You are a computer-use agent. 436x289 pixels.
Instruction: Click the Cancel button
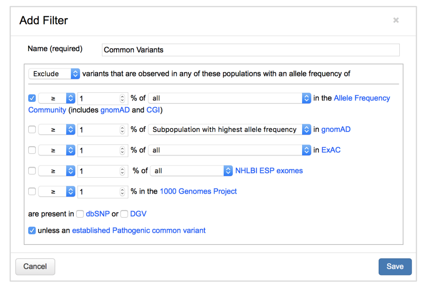pyautogui.click(x=35, y=266)
